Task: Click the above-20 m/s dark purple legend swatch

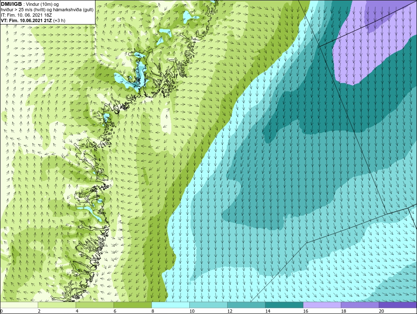Action: click(398, 305)
